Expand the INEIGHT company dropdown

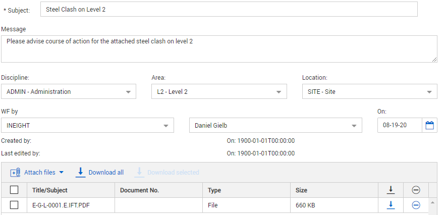tap(165, 126)
